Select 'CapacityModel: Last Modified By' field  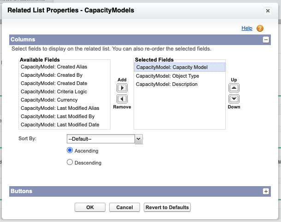[64, 117]
